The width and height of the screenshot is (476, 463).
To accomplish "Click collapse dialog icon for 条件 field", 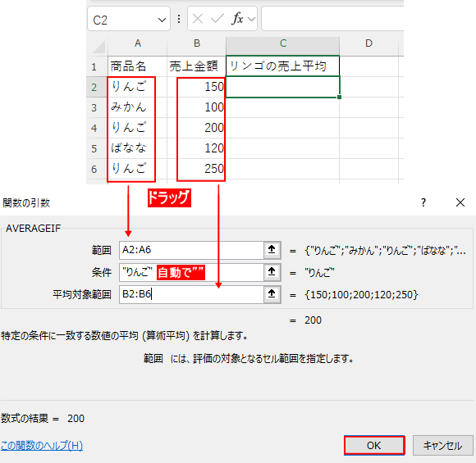I will 272,272.
